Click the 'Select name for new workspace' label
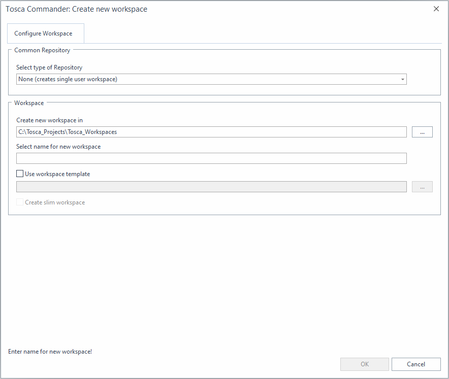449x379 pixels. 58,147
